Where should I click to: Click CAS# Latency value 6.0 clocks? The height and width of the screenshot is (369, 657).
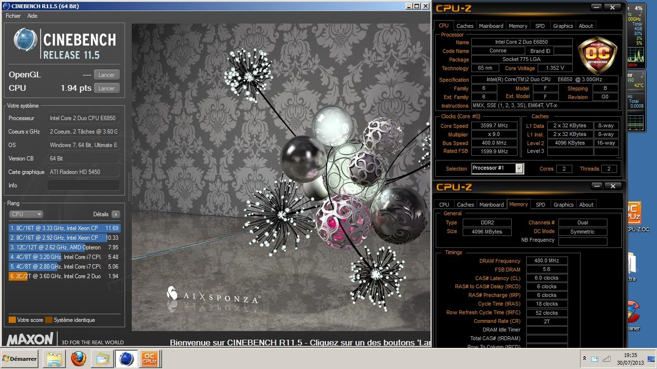coord(546,278)
